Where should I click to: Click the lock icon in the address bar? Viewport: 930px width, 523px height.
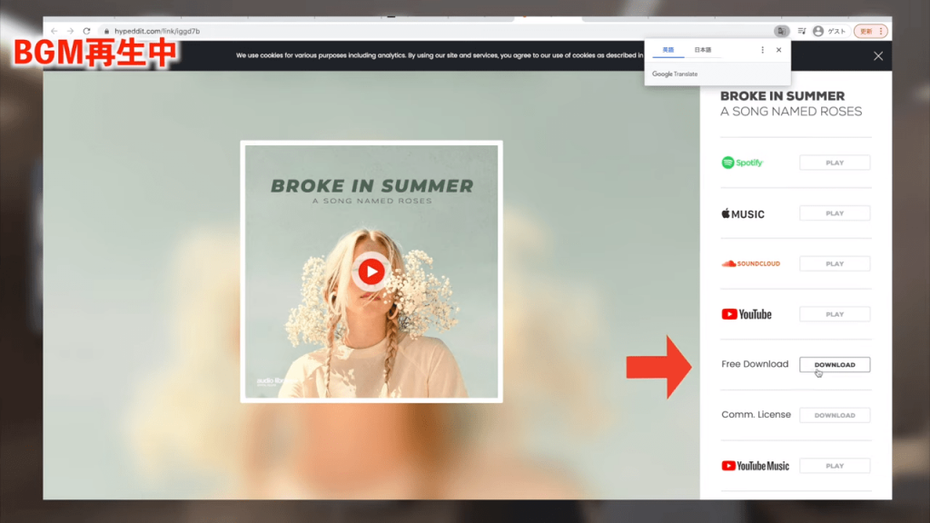(107, 32)
